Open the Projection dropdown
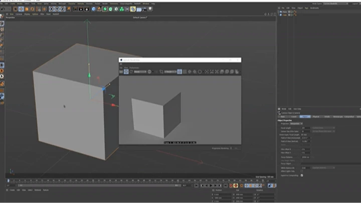This screenshot has height=203, width=361. pyautogui.click(x=296, y=123)
